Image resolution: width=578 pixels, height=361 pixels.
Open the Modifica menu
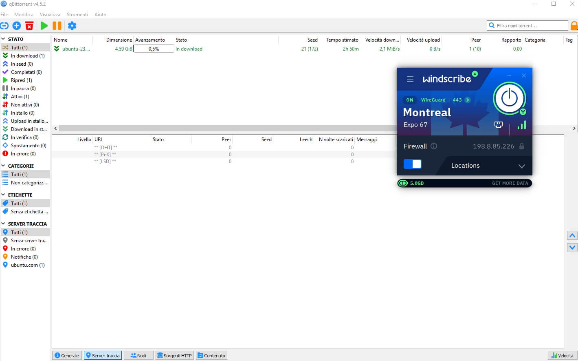tap(24, 14)
